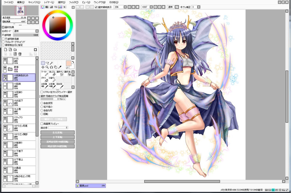This screenshot has width=291, height=193.
Task: Add a layer mask icon
Action: pyautogui.click(x=36, y=49)
